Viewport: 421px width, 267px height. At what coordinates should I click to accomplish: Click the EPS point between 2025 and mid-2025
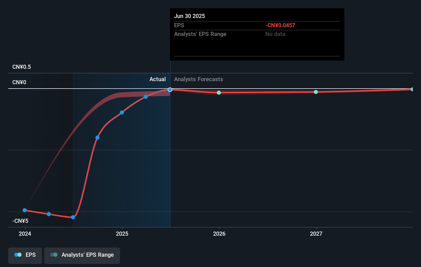click(x=146, y=97)
